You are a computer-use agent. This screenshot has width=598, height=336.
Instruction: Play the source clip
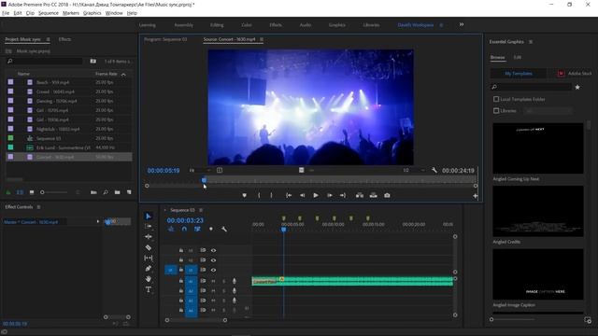[316, 195]
